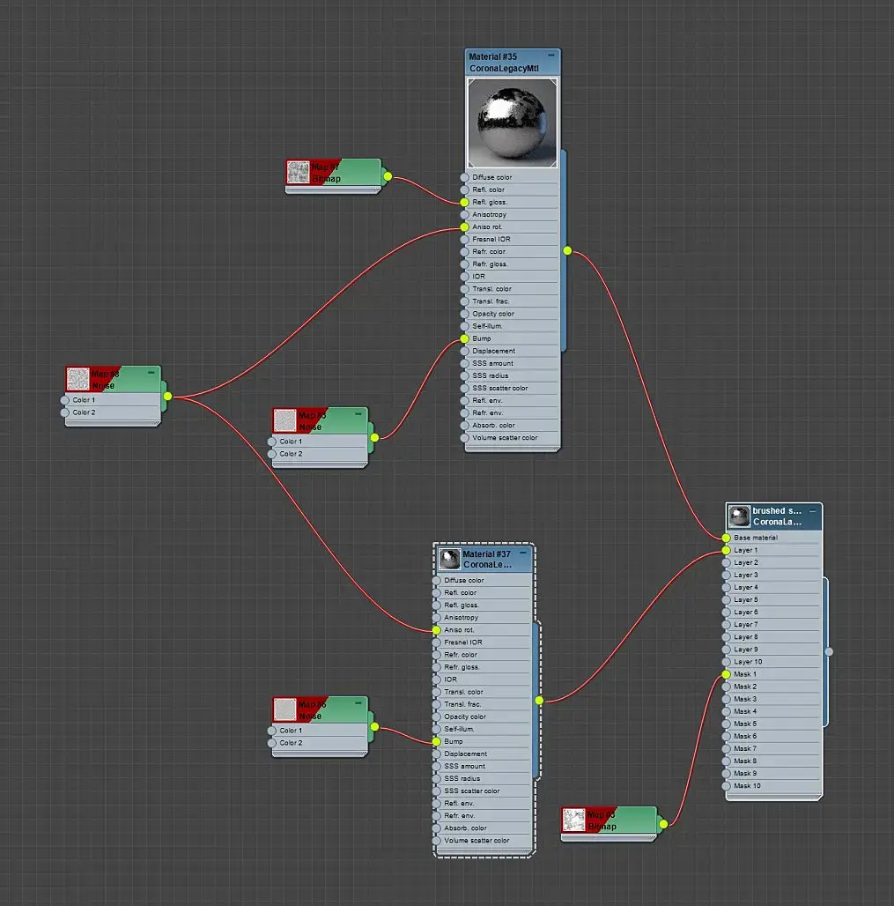The height and width of the screenshot is (906, 894).
Task: Click the Layer 10 socket
Action: click(726, 662)
